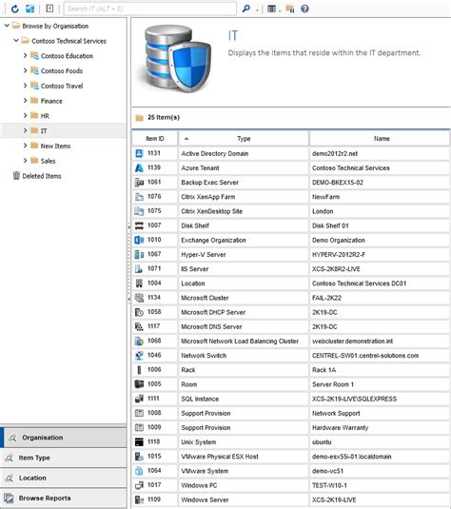Click the Windows Server row icon
This screenshot has width=451, height=509.
139,499
